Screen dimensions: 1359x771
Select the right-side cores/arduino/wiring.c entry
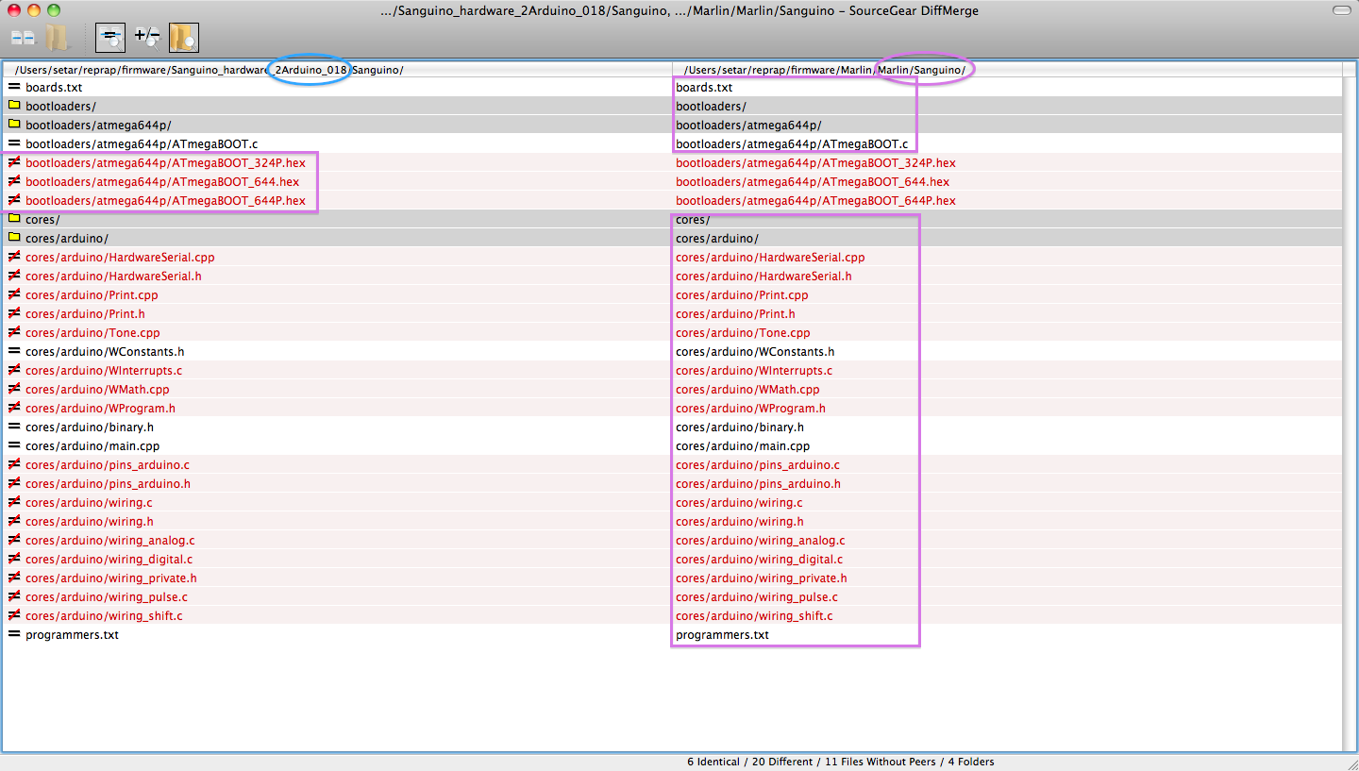(x=739, y=502)
